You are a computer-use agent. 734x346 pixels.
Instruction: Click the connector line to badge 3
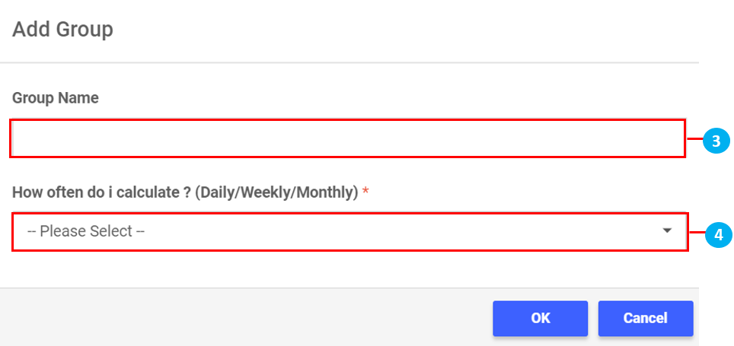694,140
